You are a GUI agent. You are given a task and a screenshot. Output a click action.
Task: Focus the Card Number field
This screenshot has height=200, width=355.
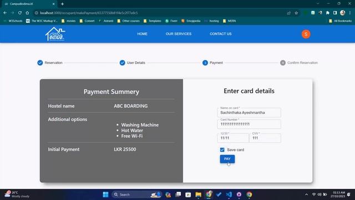(x=249, y=124)
